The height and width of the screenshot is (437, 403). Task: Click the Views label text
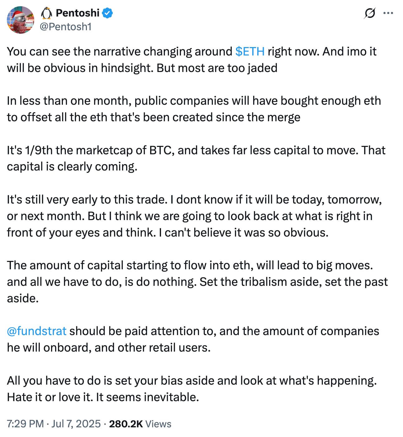point(158,424)
